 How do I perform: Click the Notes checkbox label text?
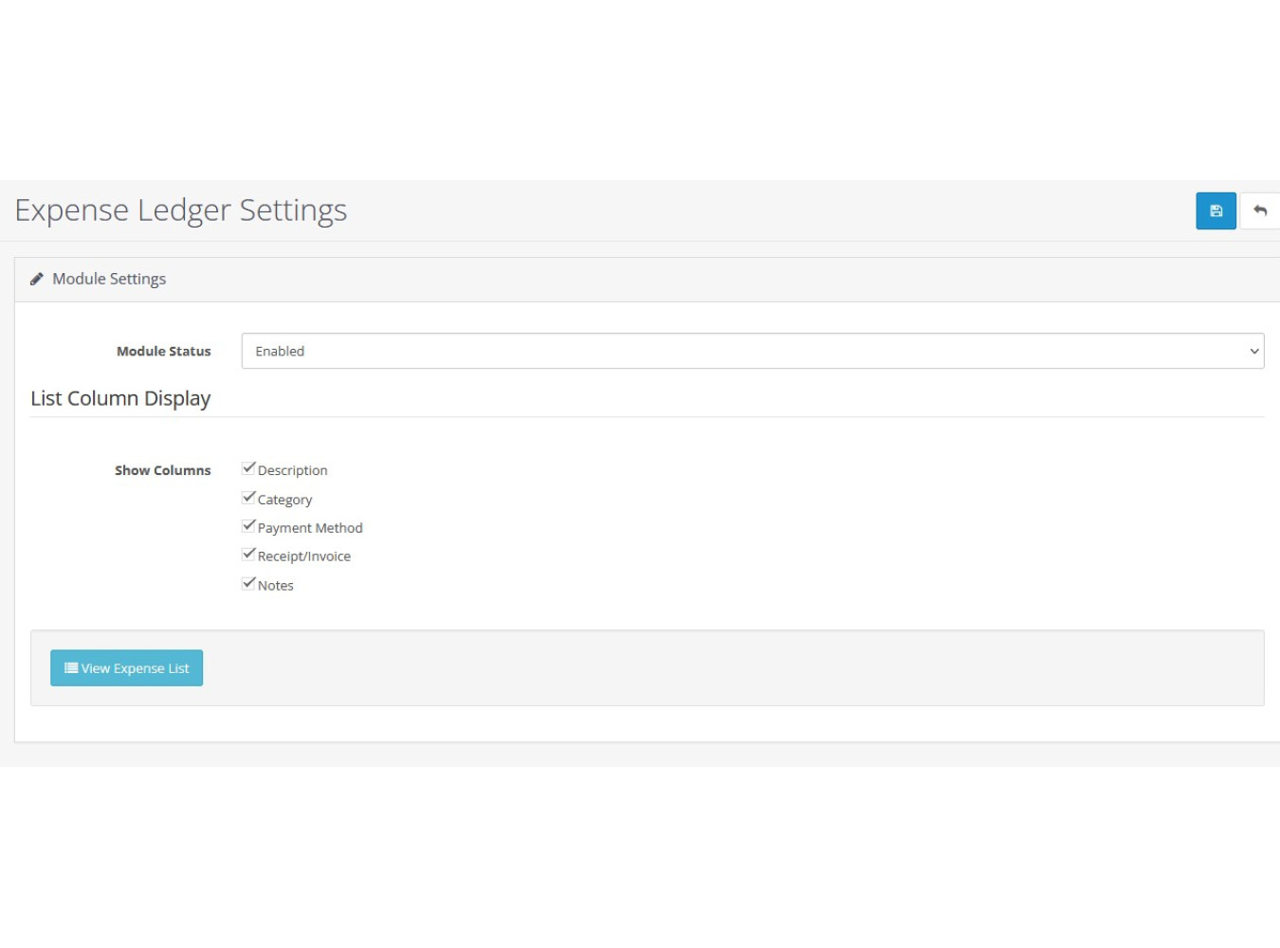tap(276, 586)
